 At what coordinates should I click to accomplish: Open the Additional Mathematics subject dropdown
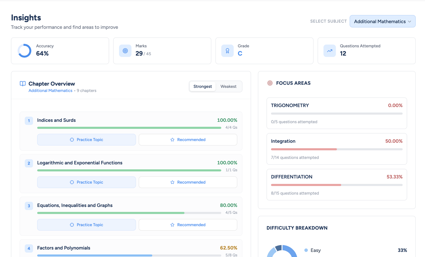[x=382, y=21]
